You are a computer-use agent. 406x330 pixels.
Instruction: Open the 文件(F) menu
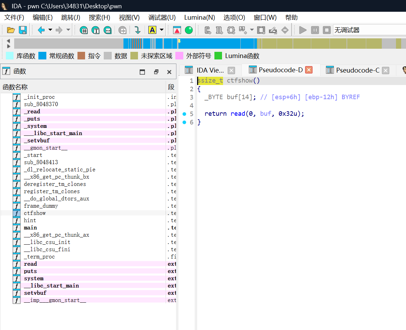tap(14, 18)
